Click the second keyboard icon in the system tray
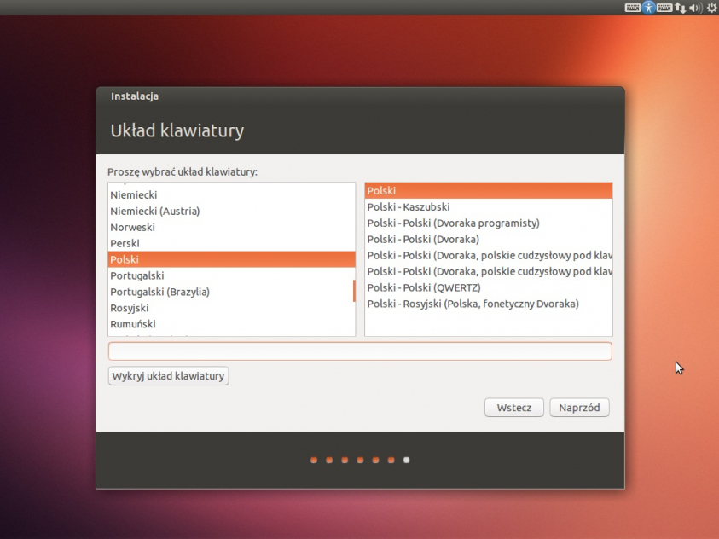719x539 pixels. tap(664, 8)
